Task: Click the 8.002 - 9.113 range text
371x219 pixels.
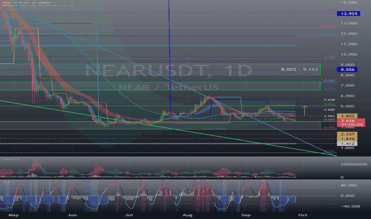Action: point(299,69)
